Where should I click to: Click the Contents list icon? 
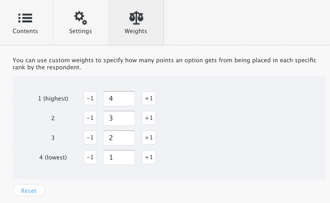(25, 18)
